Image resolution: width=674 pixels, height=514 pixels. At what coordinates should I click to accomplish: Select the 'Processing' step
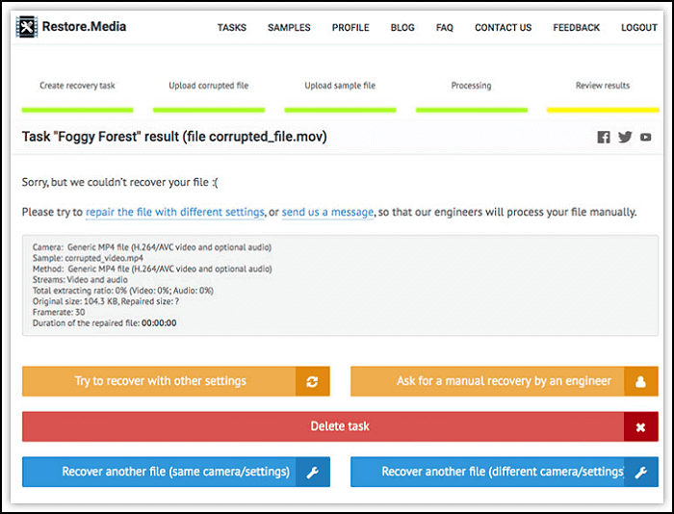[471, 86]
